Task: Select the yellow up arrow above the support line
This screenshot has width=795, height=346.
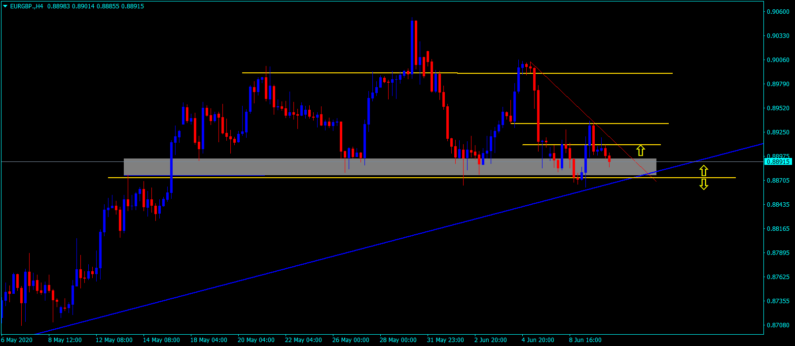Action: click(x=704, y=171)
